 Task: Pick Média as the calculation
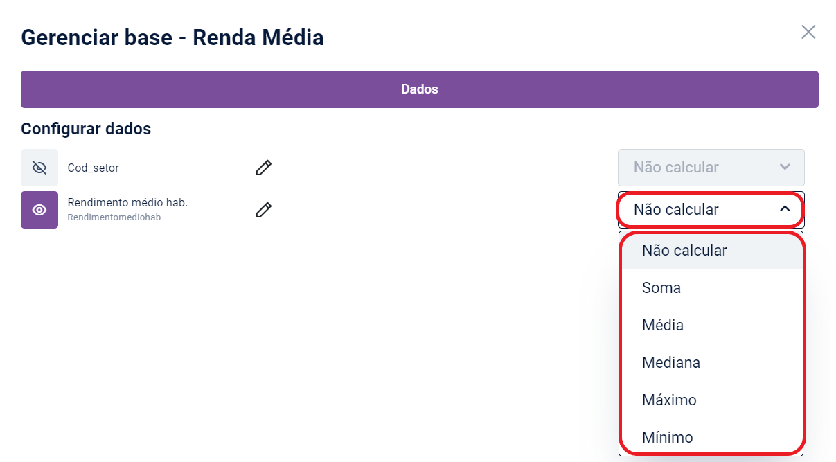[663, 326]
